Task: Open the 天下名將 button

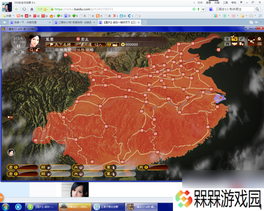Action: [61, 45]
